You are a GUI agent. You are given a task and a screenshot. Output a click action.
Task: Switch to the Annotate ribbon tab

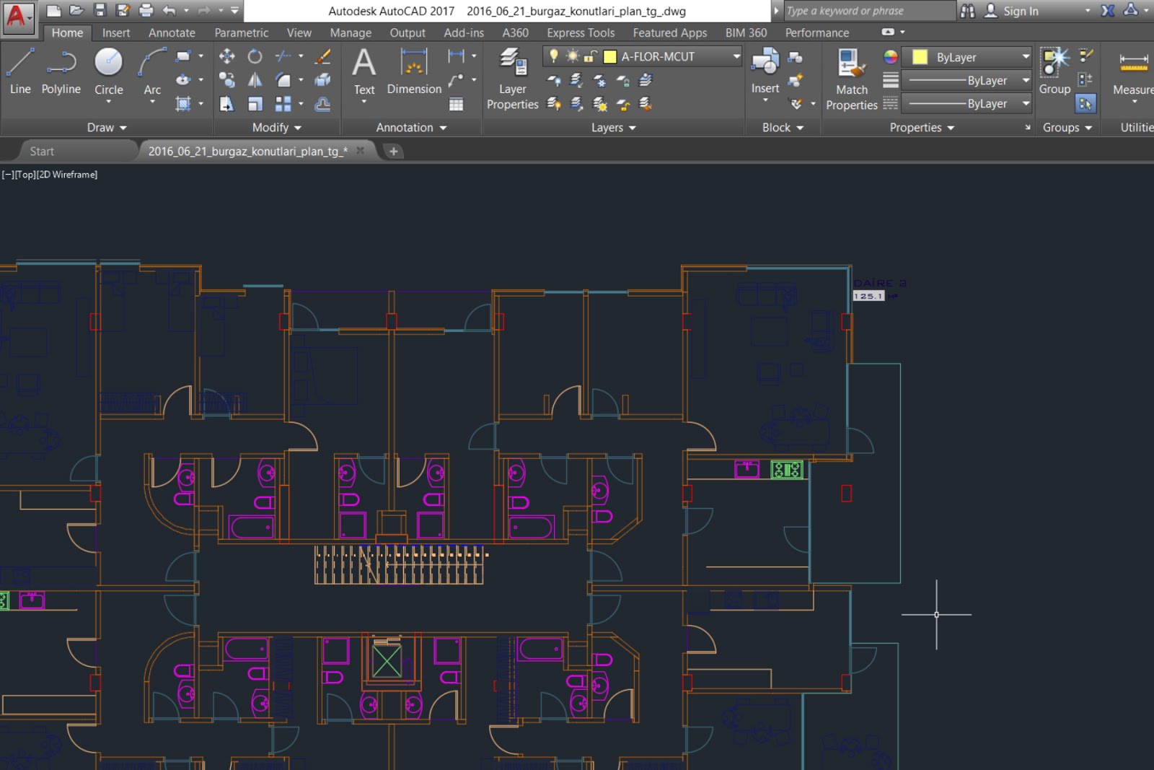(172, 32)
